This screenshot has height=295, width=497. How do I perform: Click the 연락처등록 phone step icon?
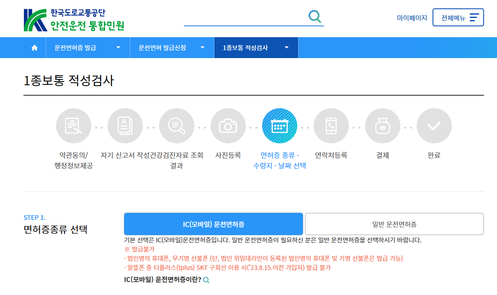click(x=331, y=125)
